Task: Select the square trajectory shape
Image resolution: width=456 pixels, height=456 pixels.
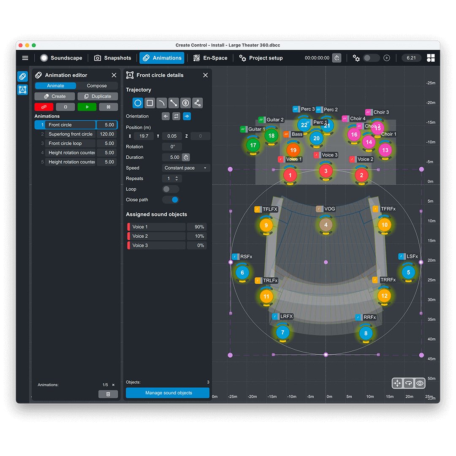Action: (x=150, y=103)
